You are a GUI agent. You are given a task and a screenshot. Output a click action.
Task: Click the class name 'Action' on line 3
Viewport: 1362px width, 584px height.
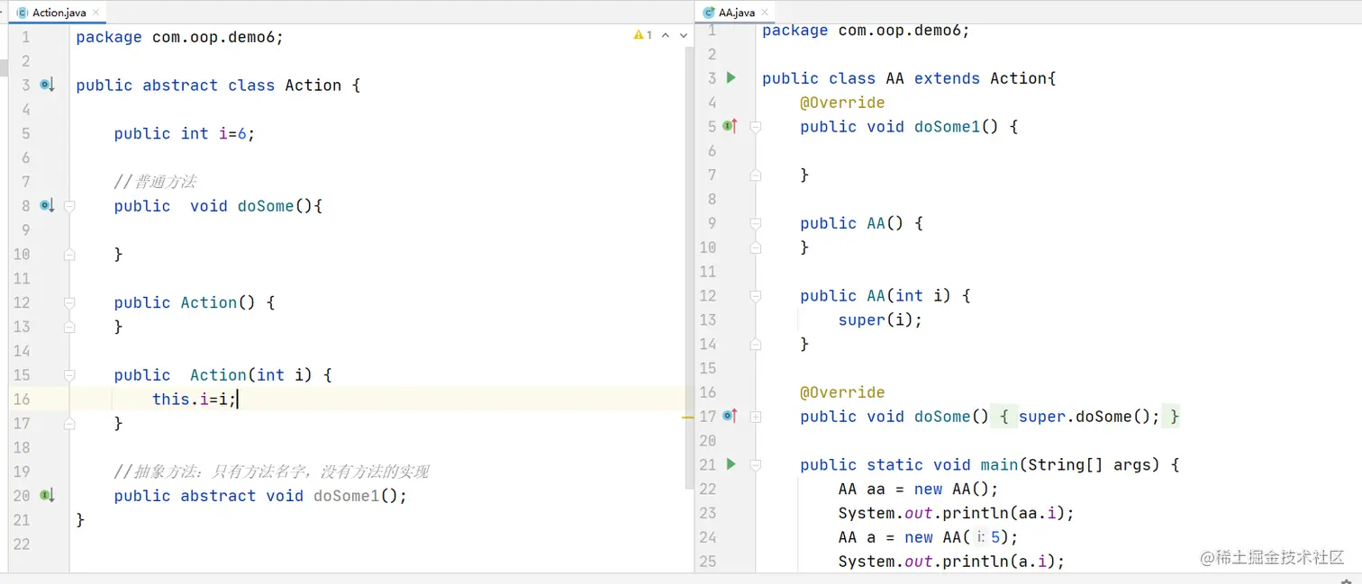pos(313,85)
